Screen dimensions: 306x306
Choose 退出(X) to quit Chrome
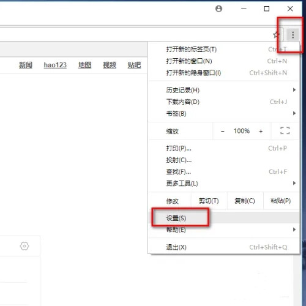[x=224, y=247]
